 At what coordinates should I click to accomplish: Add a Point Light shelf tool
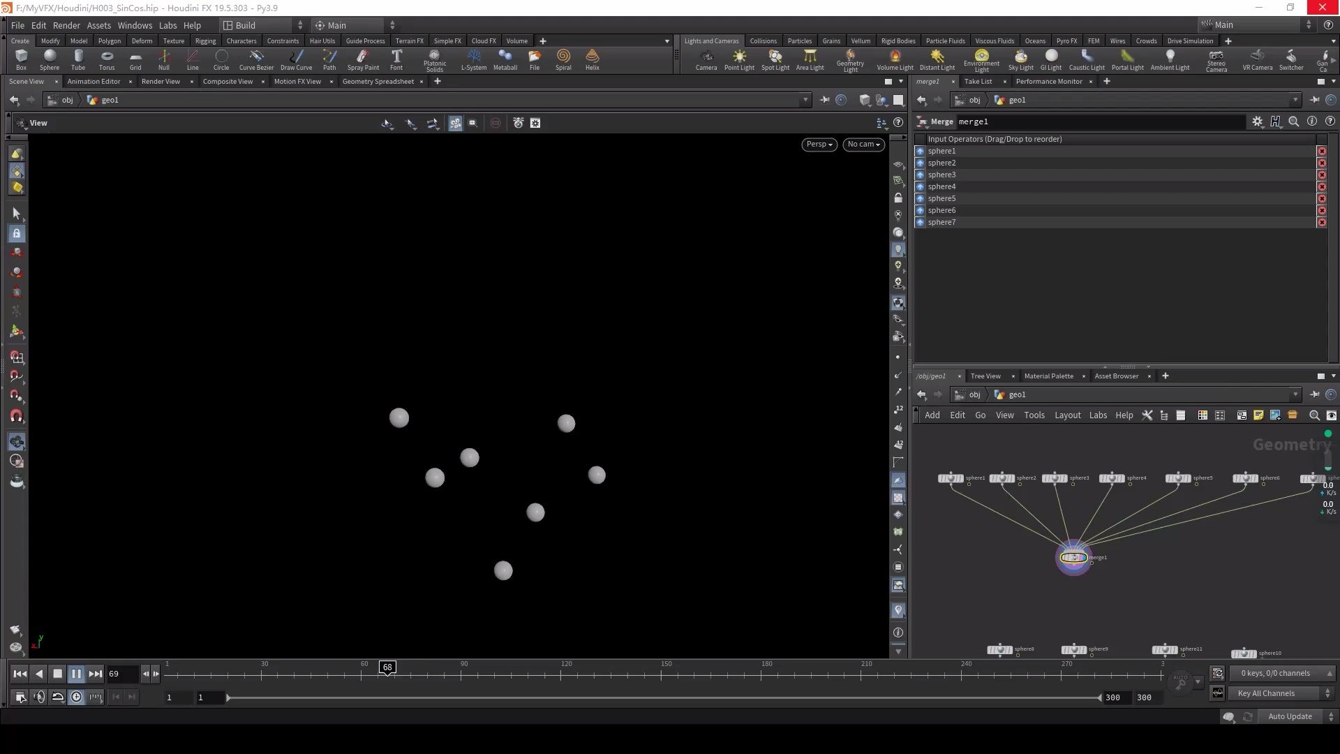(739, 59)
